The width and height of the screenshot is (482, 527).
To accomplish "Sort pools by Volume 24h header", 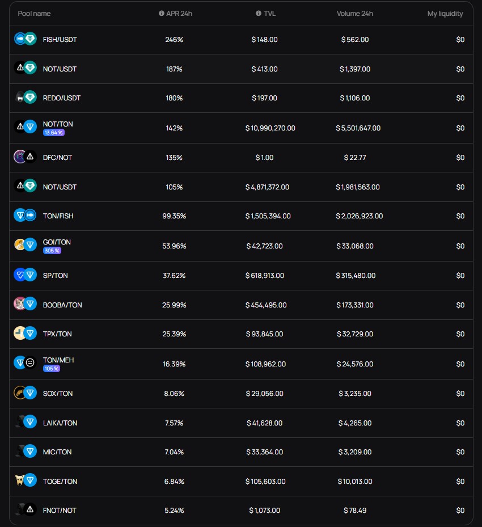I will (x=355, y=14).
